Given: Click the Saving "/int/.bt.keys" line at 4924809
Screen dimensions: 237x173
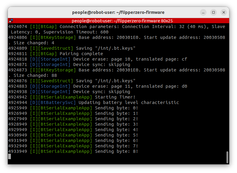Looking at the screenshot, I should pos(72,48).
